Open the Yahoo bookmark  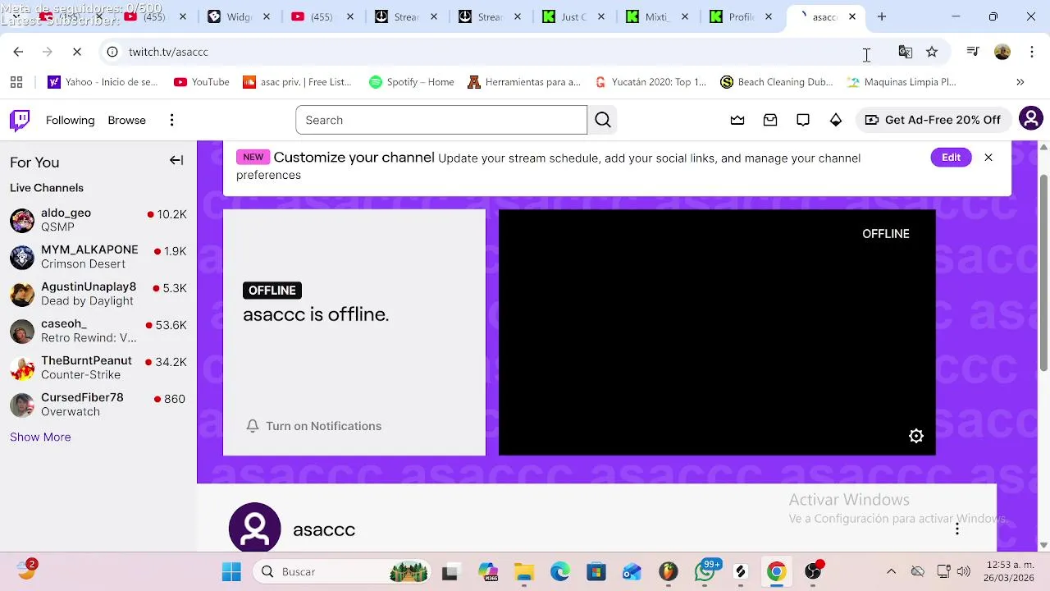103,82
